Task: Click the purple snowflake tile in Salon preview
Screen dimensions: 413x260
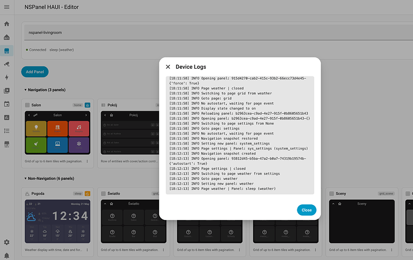Action: (x=79, y=145)
